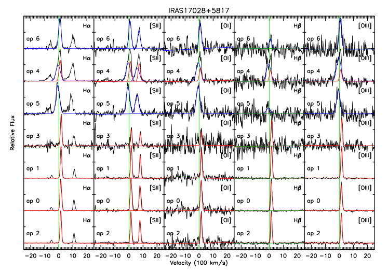The width and height of the screenshot is (388, 271).
Task: Click the [SII] label in the ap 3 panel
Action: [155, 123]
